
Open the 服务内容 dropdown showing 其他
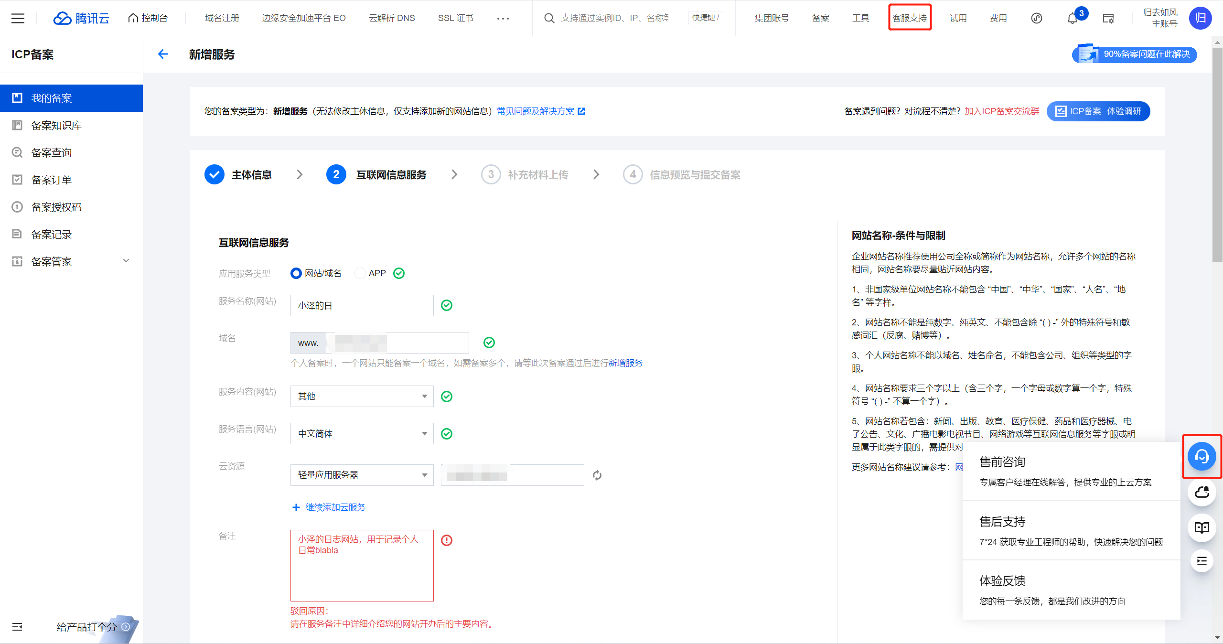(x=362, y=396)
